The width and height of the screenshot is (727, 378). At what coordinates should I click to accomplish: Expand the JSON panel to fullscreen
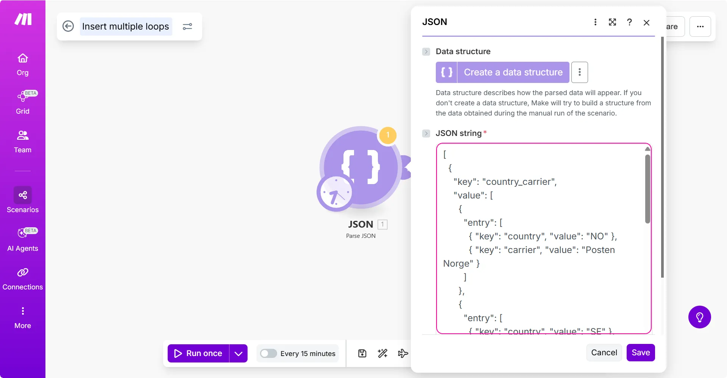coord(612,22)
